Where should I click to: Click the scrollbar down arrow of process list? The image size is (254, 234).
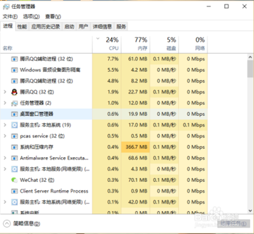click(x=250, y=211)
